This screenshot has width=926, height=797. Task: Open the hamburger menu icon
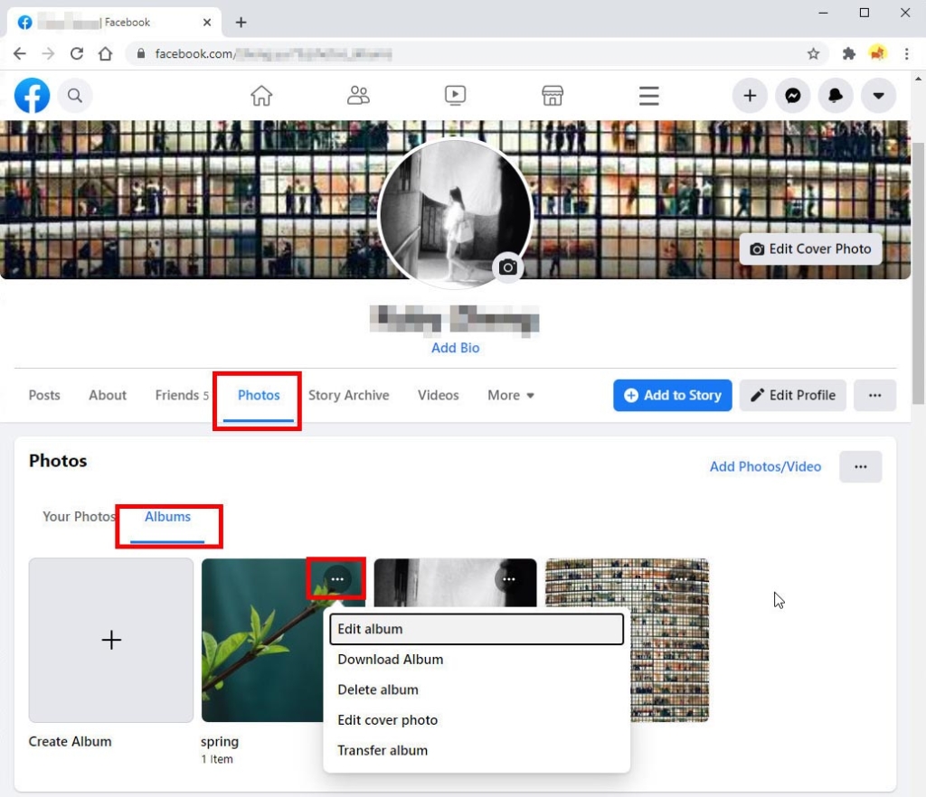648,95
